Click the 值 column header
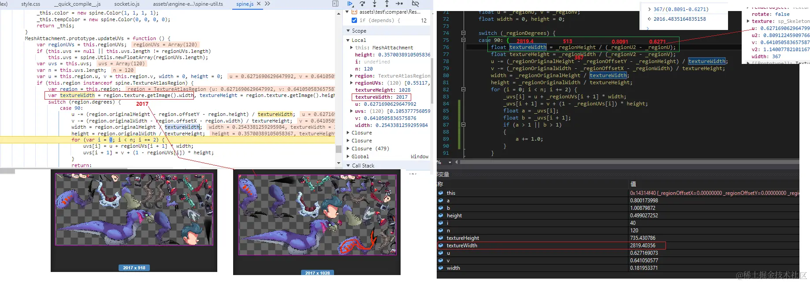The width and height of the screenshot is (810, 283). [633, 184]
